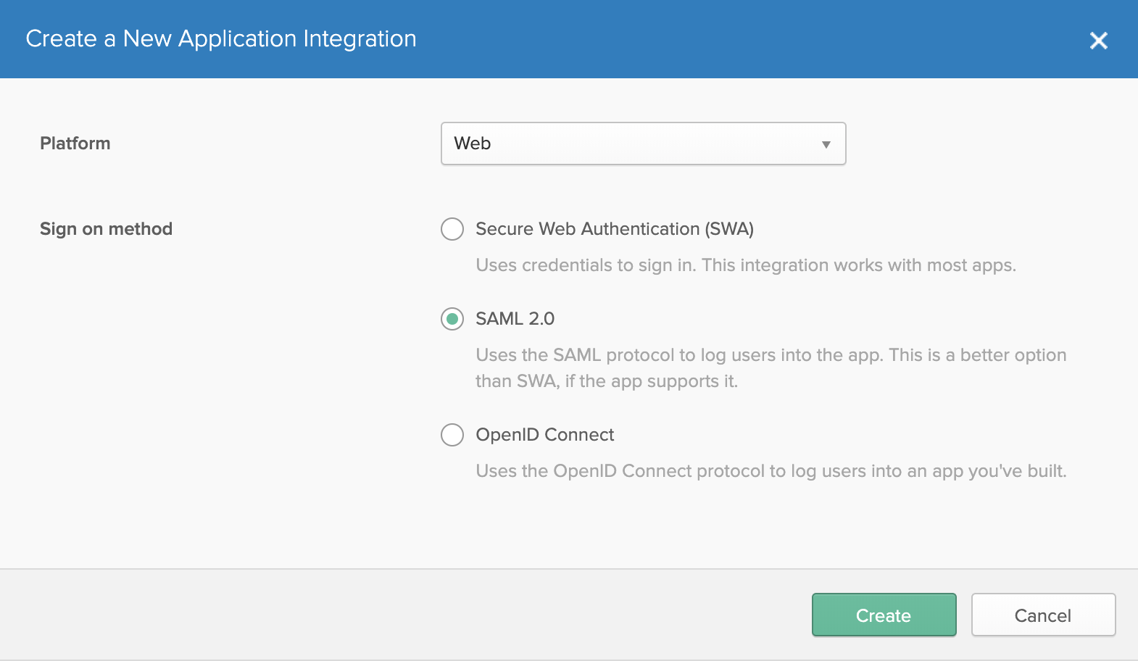This screenshot has width=1138, height=661.
Task: Close the New Application Integration dialog
Action: point(1098,41)
